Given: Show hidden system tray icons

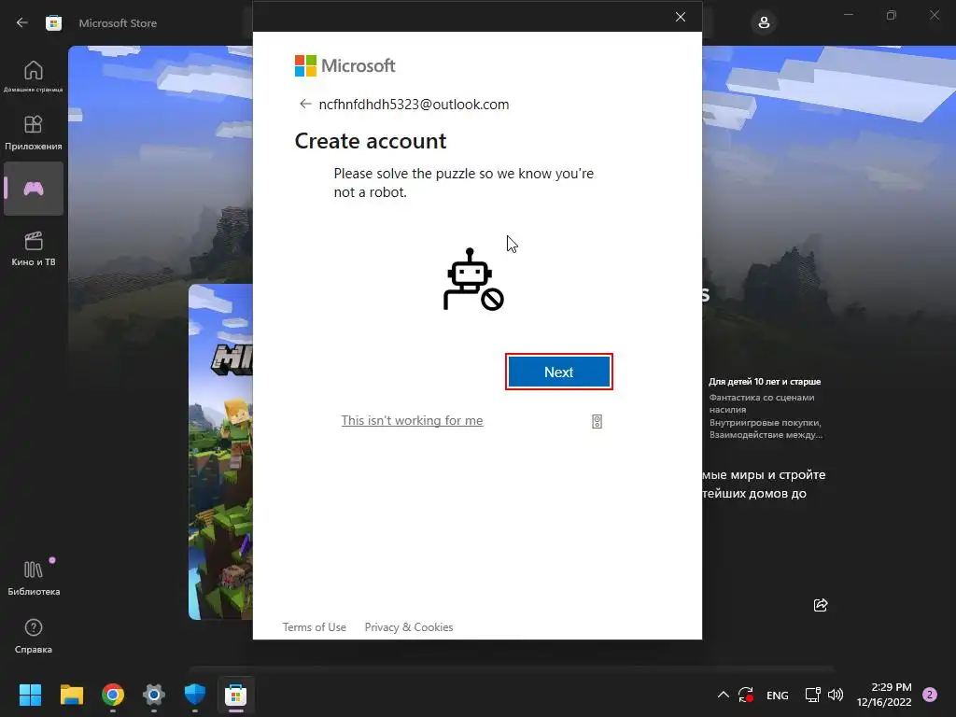Looking at the screenshot, I should click(724, 695).
